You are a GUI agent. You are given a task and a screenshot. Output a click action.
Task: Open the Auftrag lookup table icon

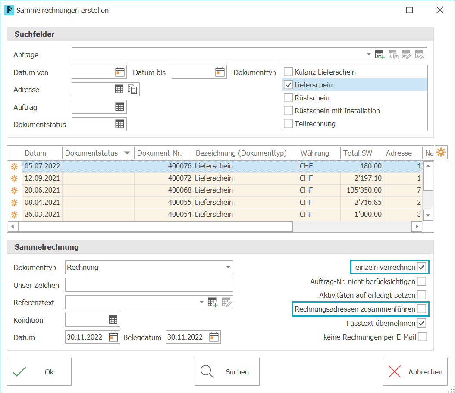(119, 107)
